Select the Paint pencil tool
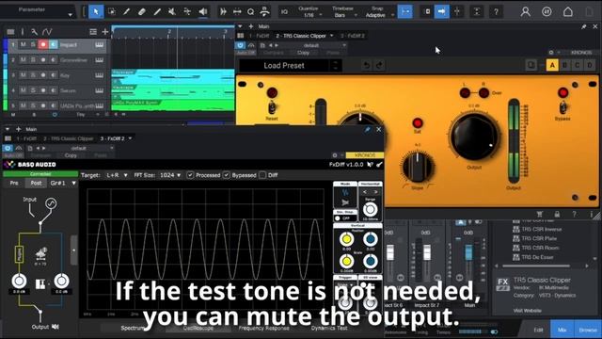The height and width of the screenshot is (339, 602). click(x=126, y=12)
